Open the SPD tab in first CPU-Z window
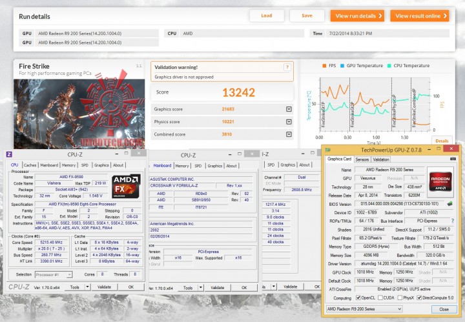This screenshot has height=322, width=465. [85, 165]
